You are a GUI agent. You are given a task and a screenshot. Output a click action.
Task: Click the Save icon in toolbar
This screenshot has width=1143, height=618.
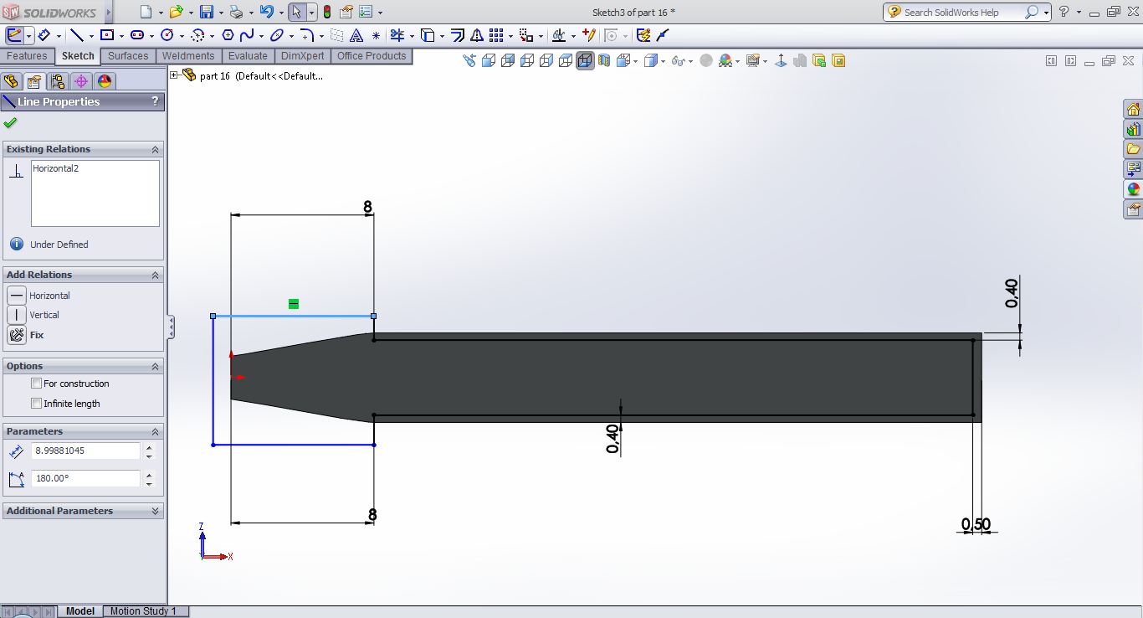[x=206, y=12]
